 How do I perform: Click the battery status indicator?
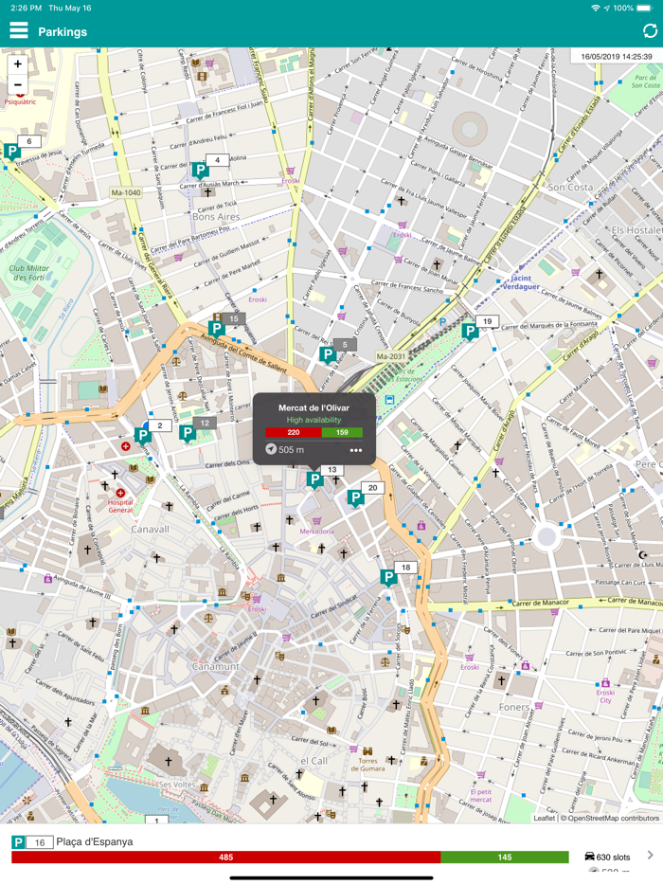coord(645,8)
